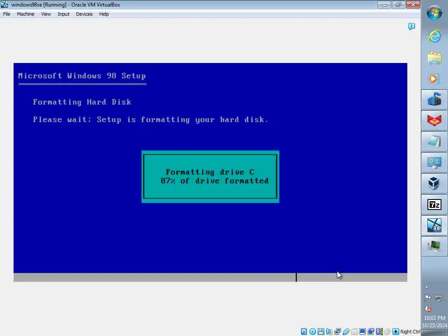
Task: Open the Devices menu
Action: (x=84, y=14)
